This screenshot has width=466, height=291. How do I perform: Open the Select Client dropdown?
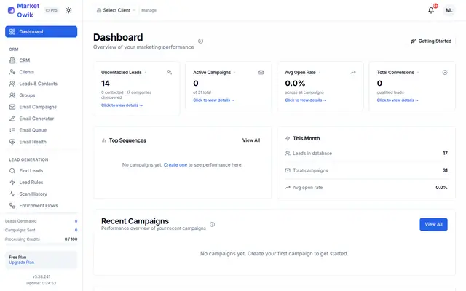[x=116, y=10]
